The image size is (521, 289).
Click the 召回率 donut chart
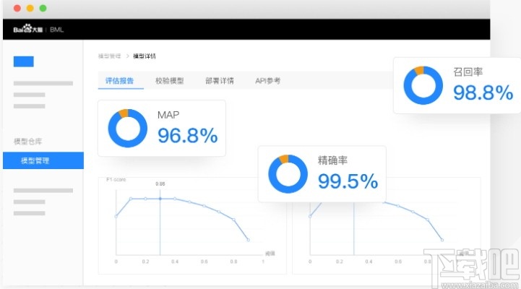pyautogui.click(x=423, y=85)
